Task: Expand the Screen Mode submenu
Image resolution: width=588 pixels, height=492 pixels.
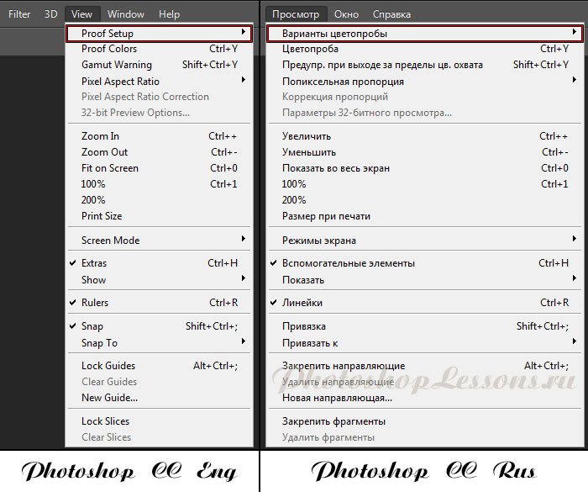Action: [110, 240]
